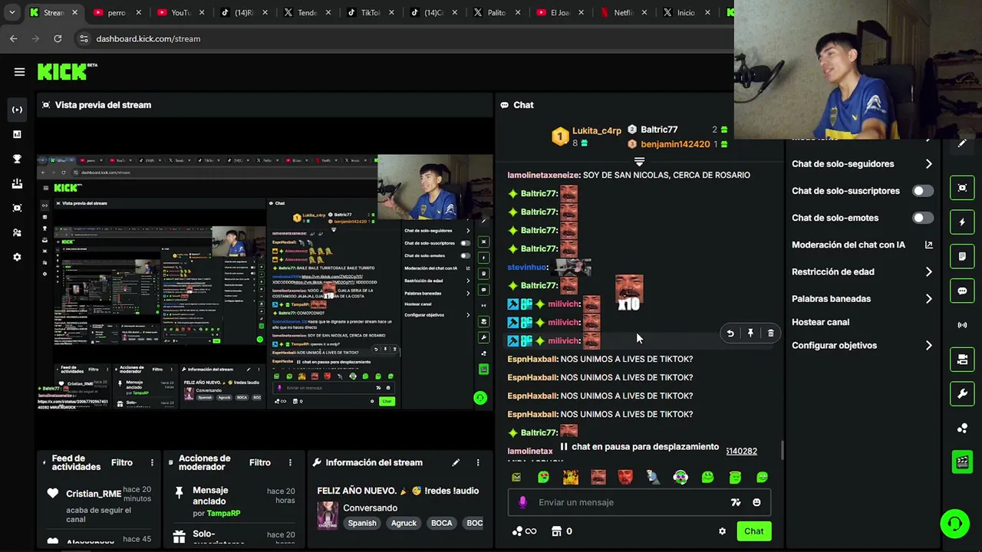Viewport: 982px width, 552px height.
Task: Reload the page with browser refresh
Action: pyautogui.click(x=58, y=38)
